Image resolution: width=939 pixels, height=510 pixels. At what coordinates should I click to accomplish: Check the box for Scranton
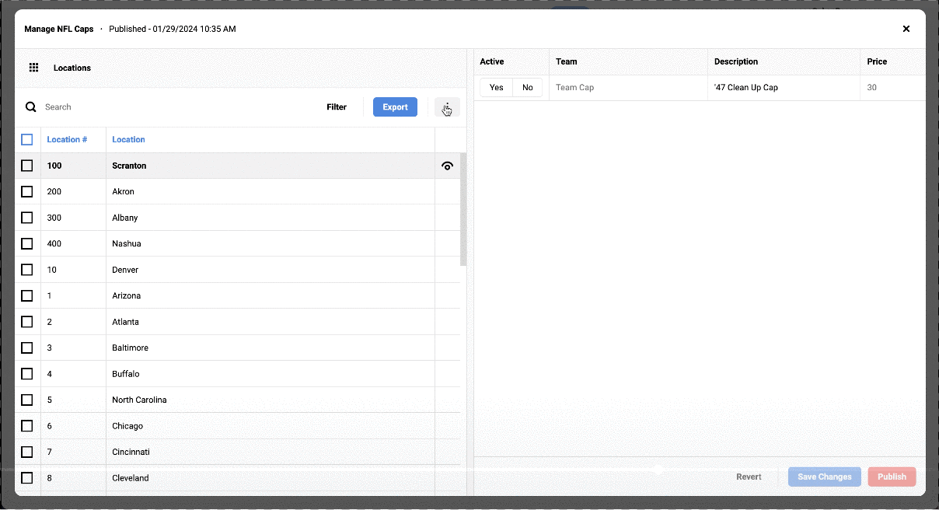coord(27,166)
